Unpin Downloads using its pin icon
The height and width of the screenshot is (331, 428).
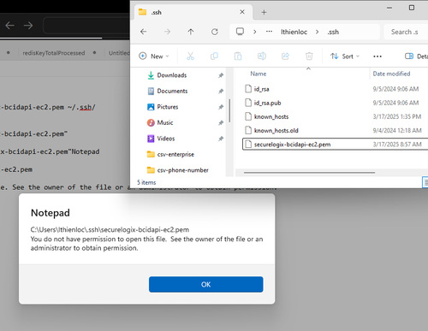(221, 75)
